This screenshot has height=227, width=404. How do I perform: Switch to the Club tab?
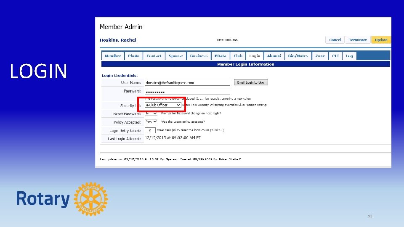point(238,56)
